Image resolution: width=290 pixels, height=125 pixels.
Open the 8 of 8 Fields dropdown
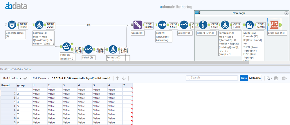(12, 78)
